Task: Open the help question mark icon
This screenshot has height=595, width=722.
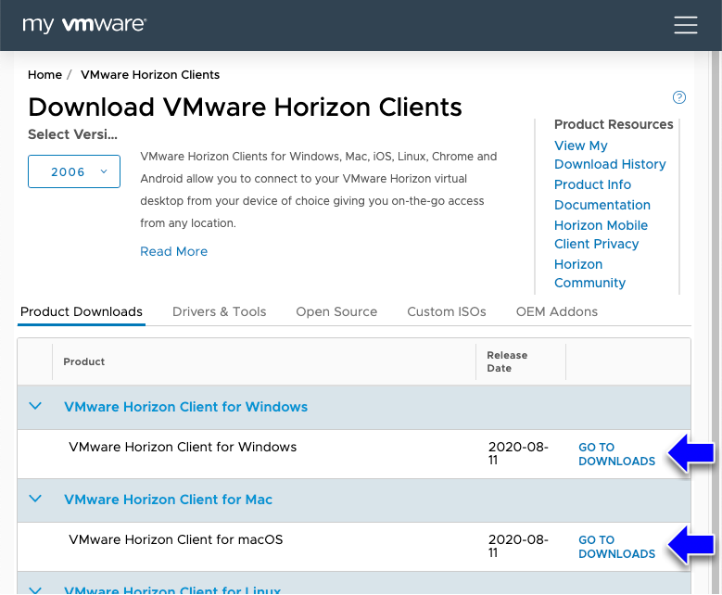Action: [678, 97]
